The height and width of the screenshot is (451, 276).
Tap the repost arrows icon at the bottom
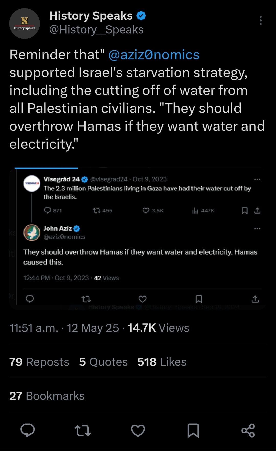[x=83, y=430]
